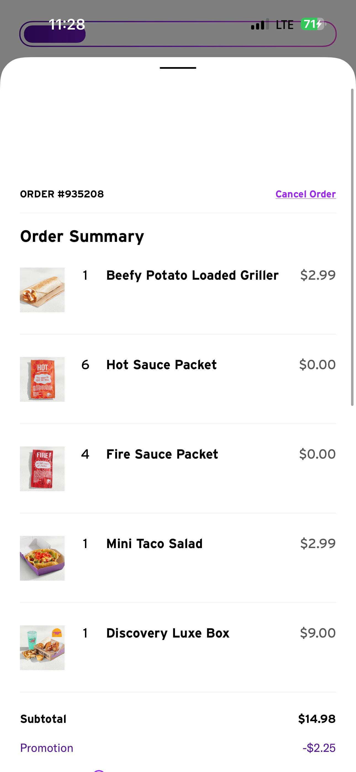Tap the 11:28 clock in status bar
The height and width of the screenshot is (772, 356).
tap(67, 24)
